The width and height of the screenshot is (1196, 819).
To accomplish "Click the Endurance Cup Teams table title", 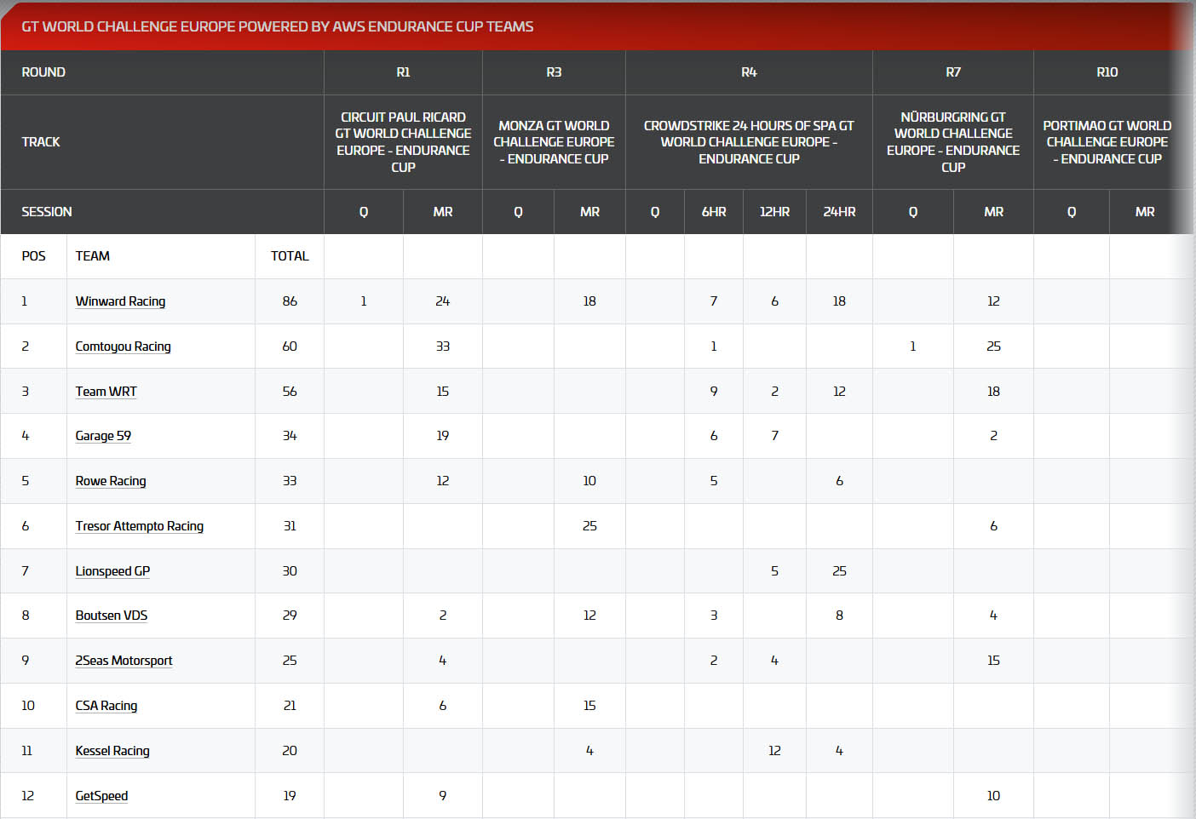I will [278, 26].
